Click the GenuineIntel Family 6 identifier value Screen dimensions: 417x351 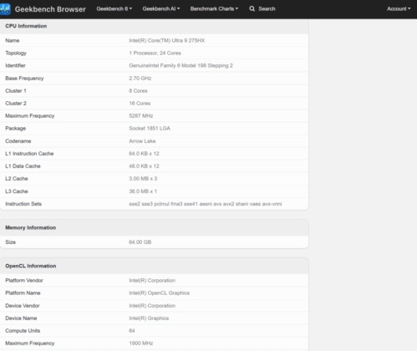[x=181, y=66]
